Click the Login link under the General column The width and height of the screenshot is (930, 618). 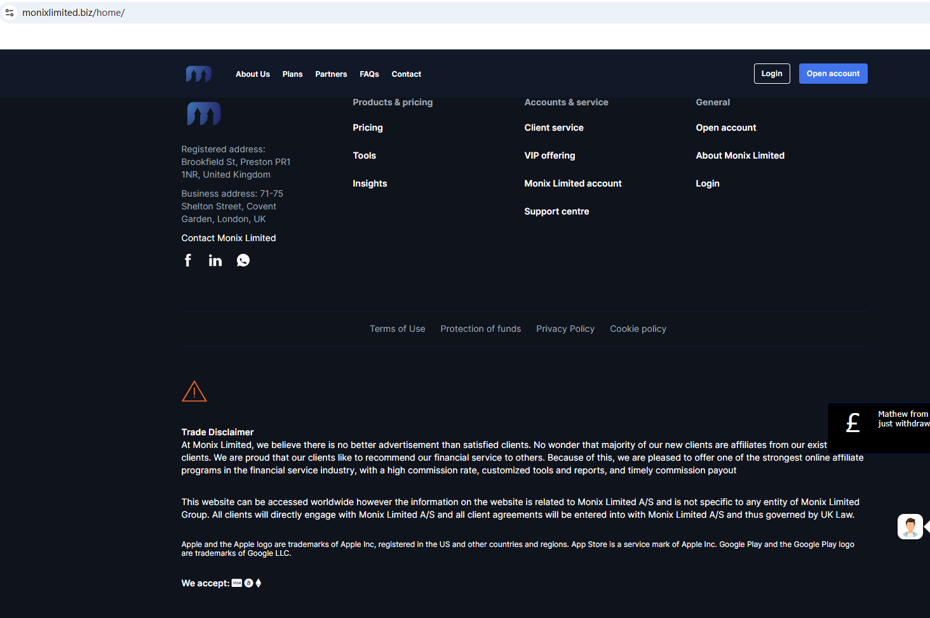click(x=708, y=183)
